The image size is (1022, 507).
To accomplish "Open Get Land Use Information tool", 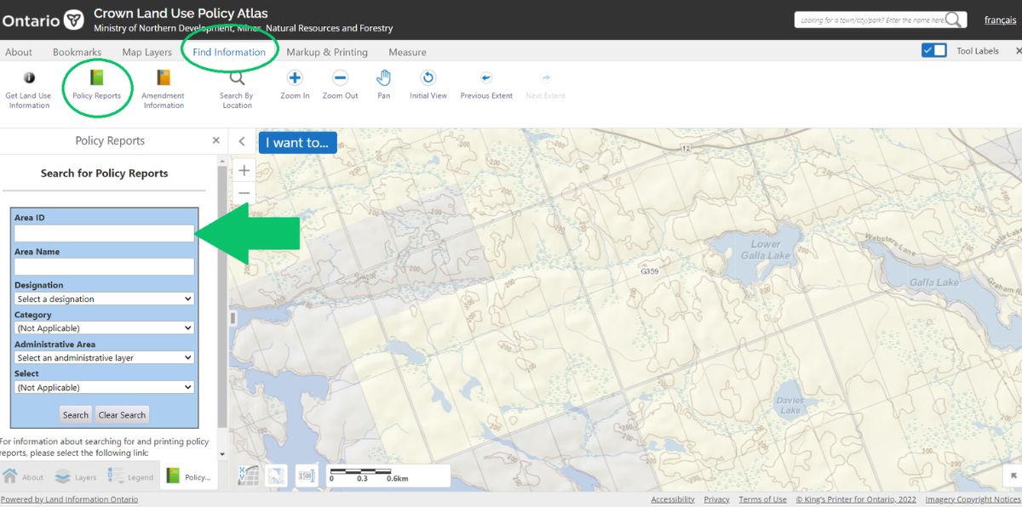I will coord(28,89).
